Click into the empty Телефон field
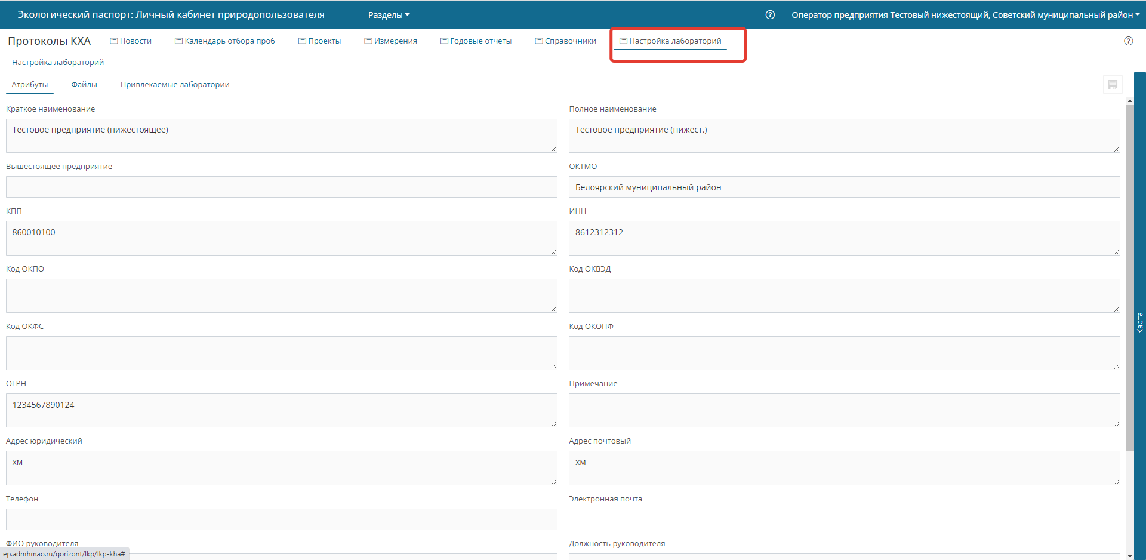The height and width of the screenshot is (560, 1146). 281,519
